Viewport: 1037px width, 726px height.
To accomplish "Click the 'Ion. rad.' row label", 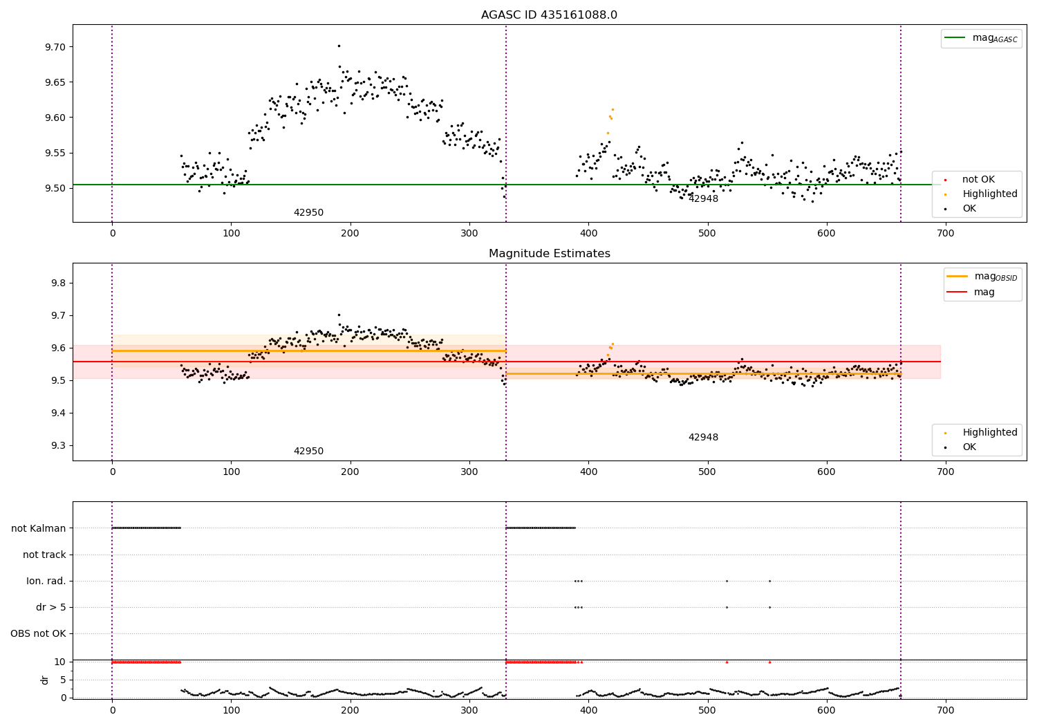I will [x=46, y=581].
